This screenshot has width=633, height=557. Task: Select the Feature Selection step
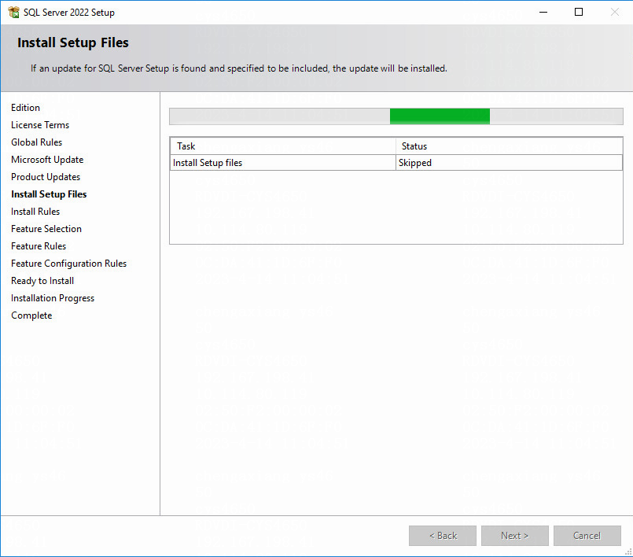point(46,229)
